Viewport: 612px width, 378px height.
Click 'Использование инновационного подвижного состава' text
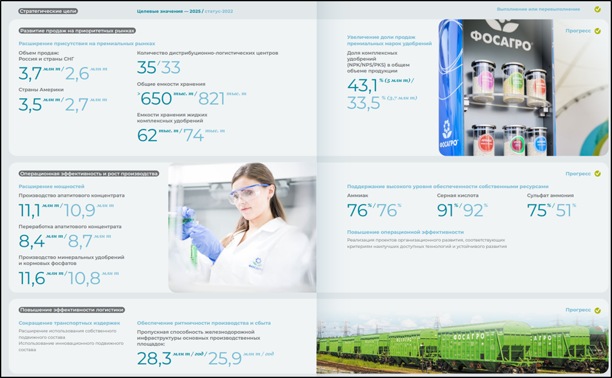(71, 346)
